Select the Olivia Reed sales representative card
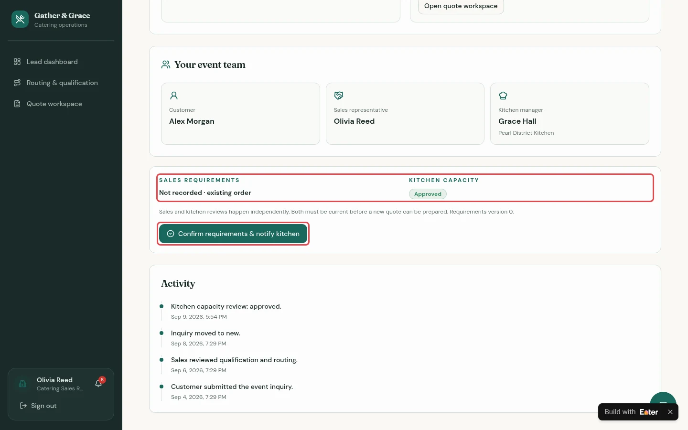The image size is (688, 430). 405,114
